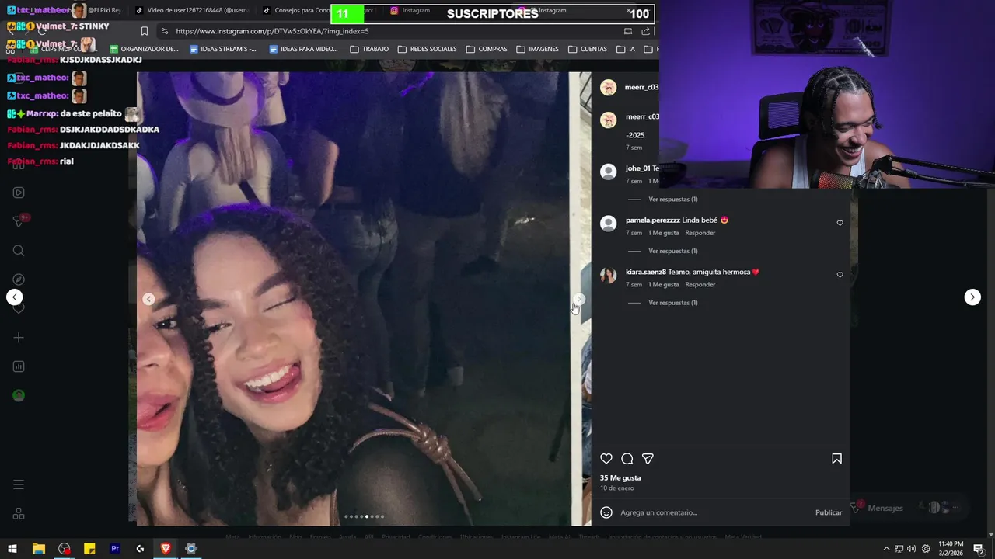Create a new post with plus icon

coord(19,338)
